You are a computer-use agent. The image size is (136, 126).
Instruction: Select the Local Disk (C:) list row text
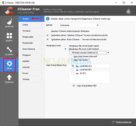click(86, 66)
